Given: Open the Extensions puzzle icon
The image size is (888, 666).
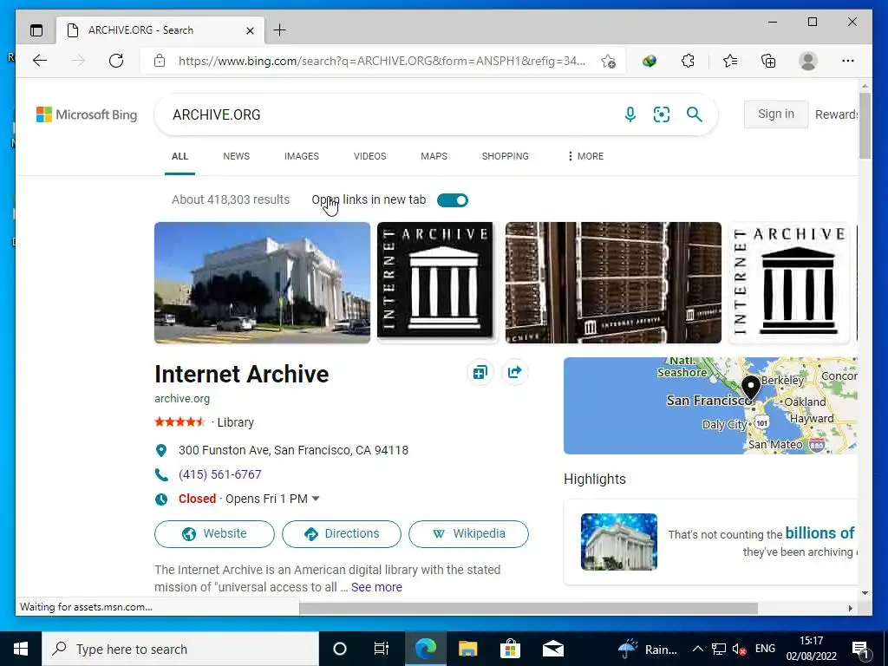Looking at the screenshot, I should [x=688, y=61].
